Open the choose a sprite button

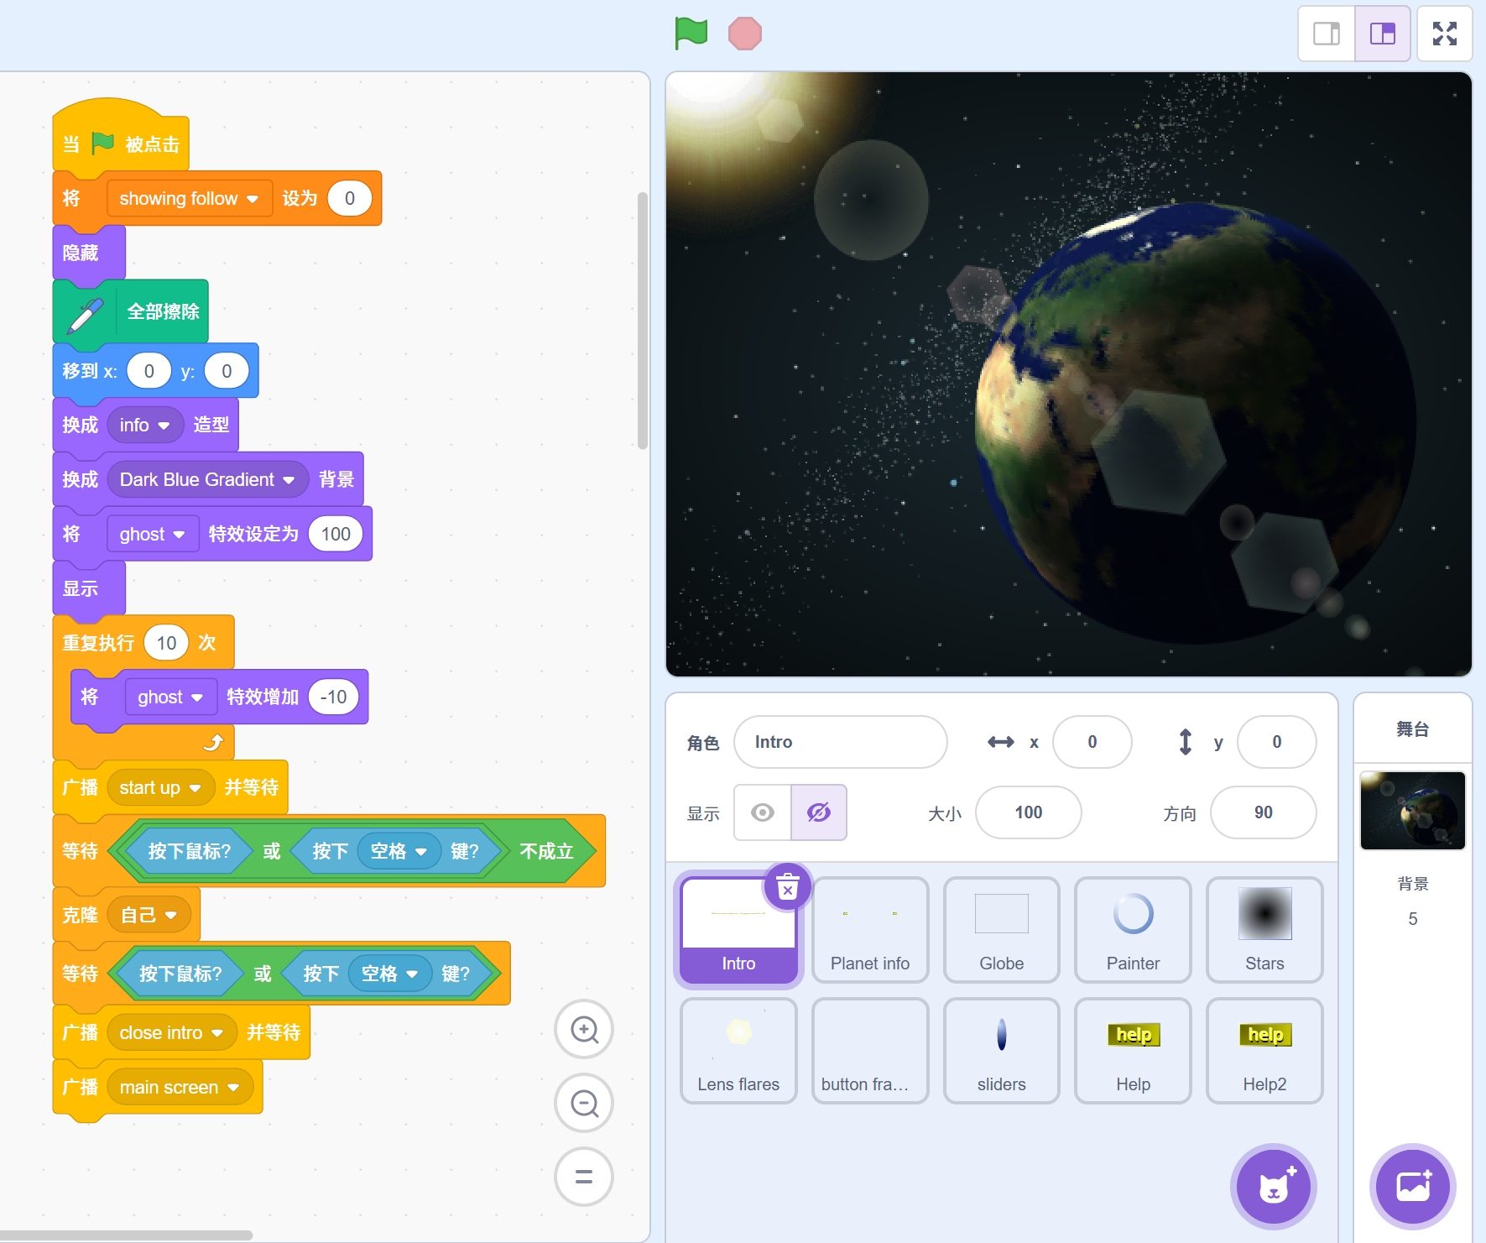[x=1273, y=1187]
